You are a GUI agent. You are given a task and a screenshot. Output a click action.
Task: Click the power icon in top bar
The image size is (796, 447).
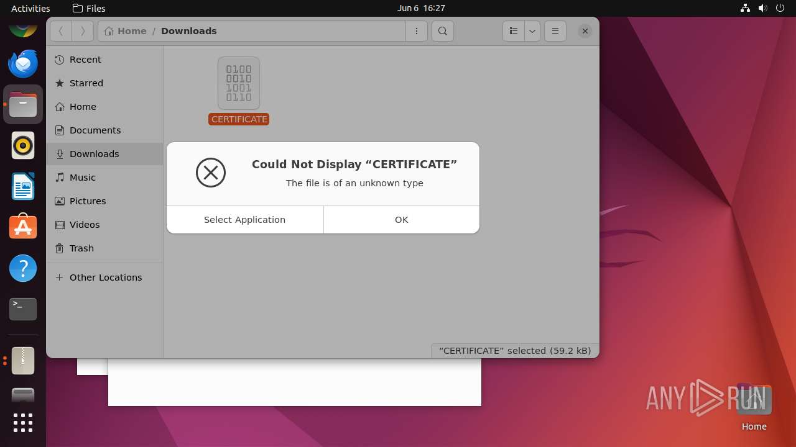(x=780, y=8)
